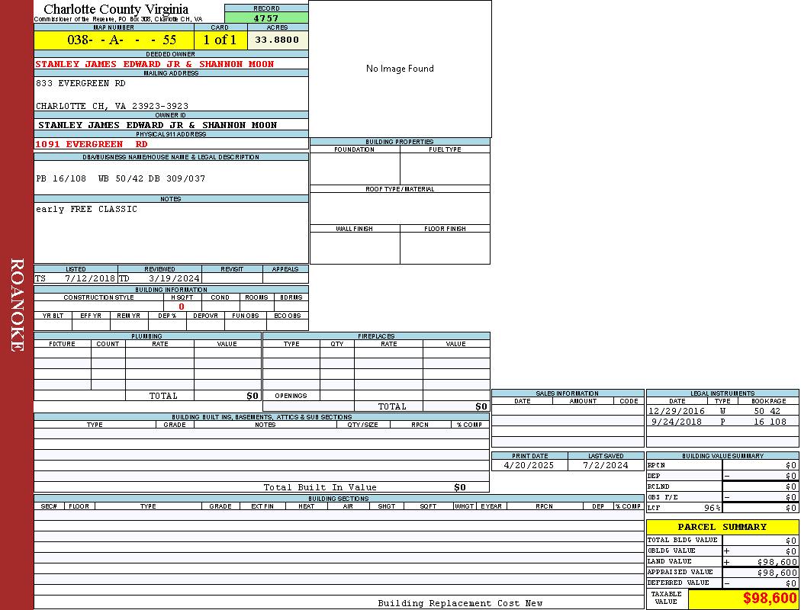The image size is (801, 610).
Task: Click the taxable value $98,600 in red
Action: [x=769, y=599]
